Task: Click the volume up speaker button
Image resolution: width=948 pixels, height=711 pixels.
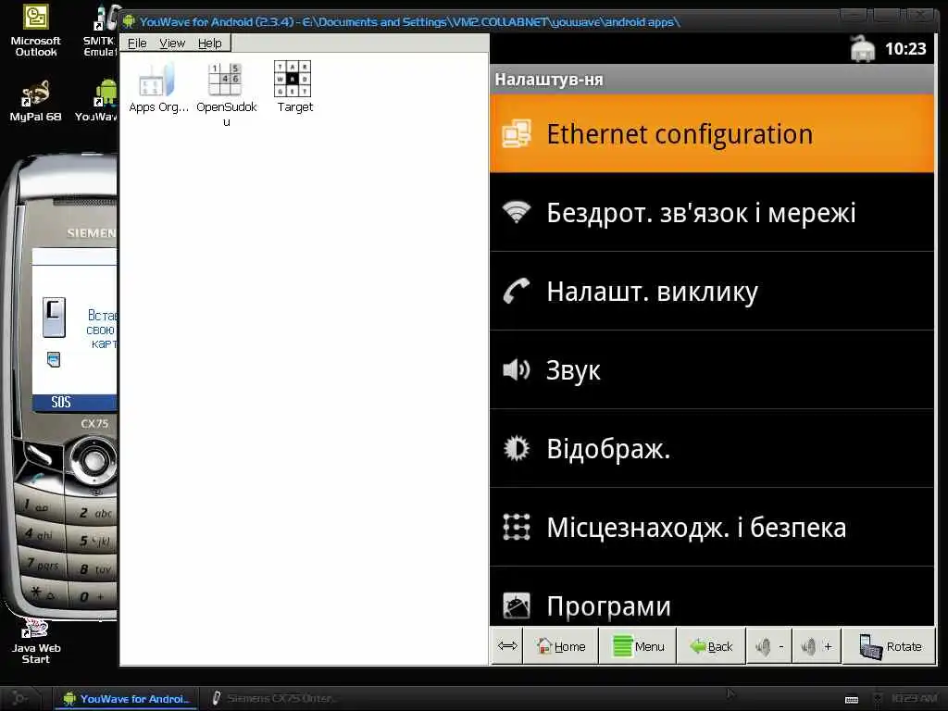Action: tap(817, 646)
